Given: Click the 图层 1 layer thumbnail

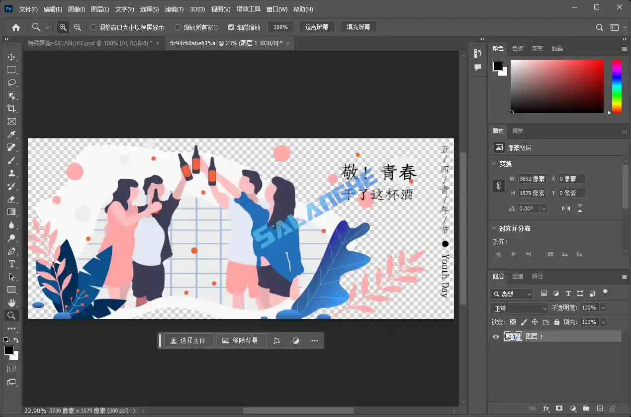Looking at the screenshot, I should pos(514,336).
